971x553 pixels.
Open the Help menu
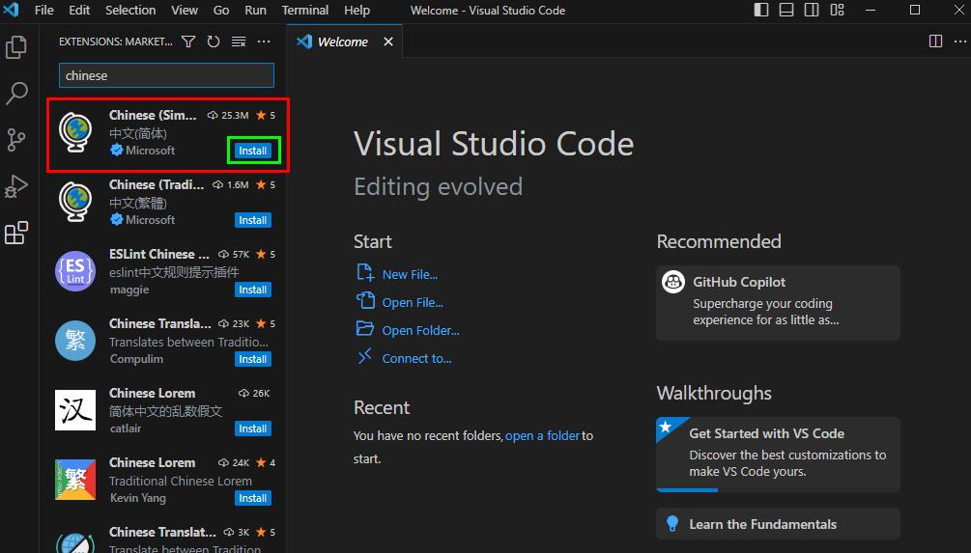(357, 10)
